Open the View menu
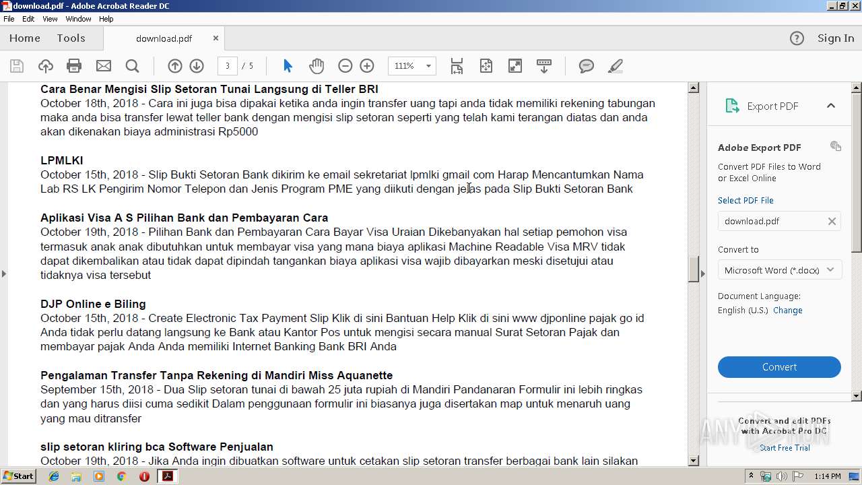 click(50, 19)
